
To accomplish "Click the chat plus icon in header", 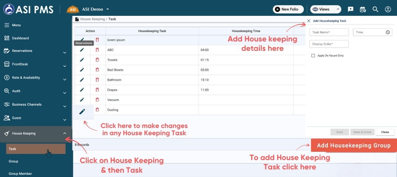I will (x=350, y=9).
